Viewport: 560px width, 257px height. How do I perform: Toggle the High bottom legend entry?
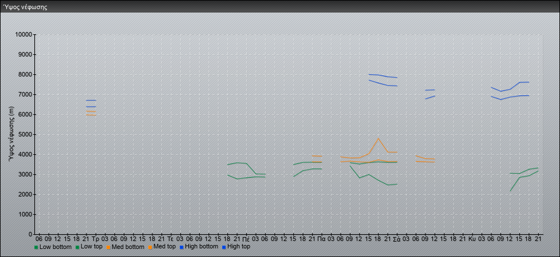(199, 247)
